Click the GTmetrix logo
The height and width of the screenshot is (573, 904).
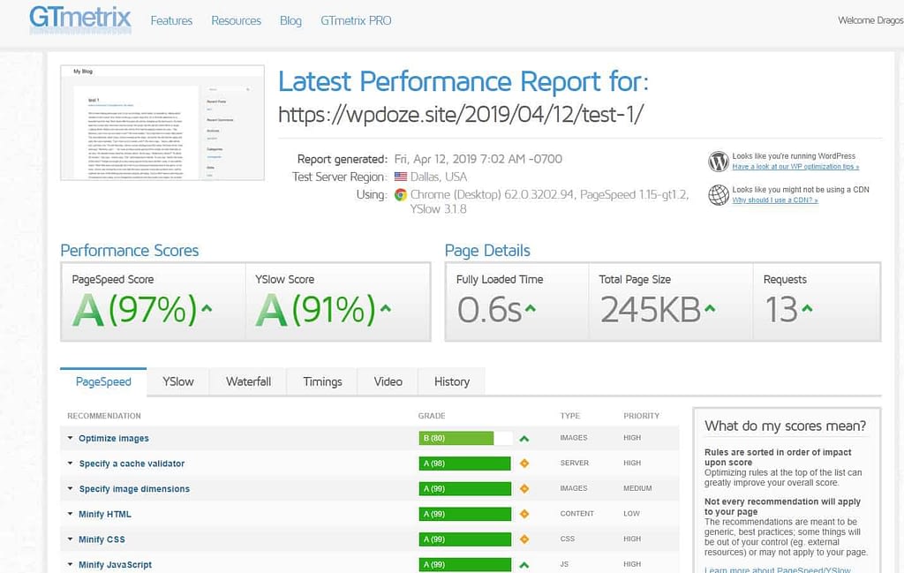coord(80,19)
